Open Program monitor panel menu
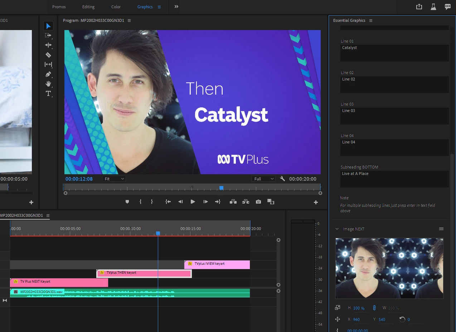 click(x=129, y=20)
